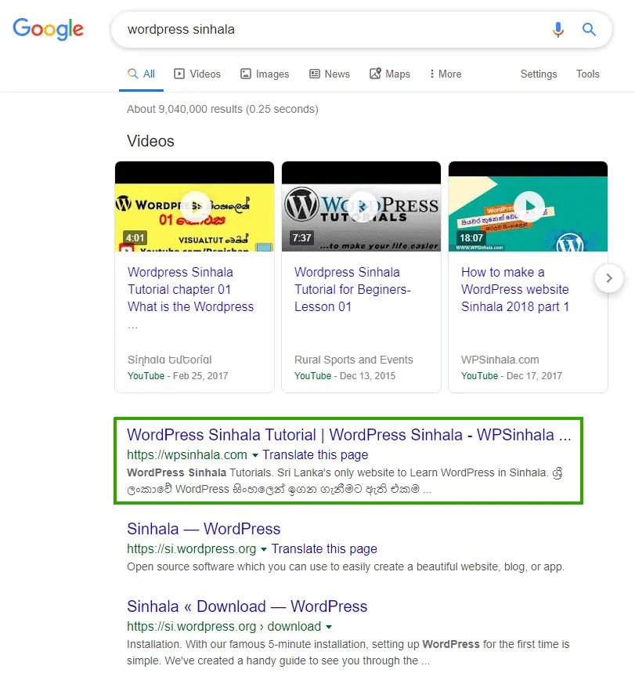This screenshot has width=635, height=684.
Task: Switch to the Videos tab
Action: 197,74
